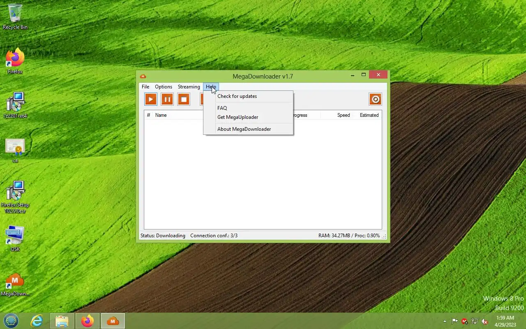Close the MegaDownloader window

378,75
